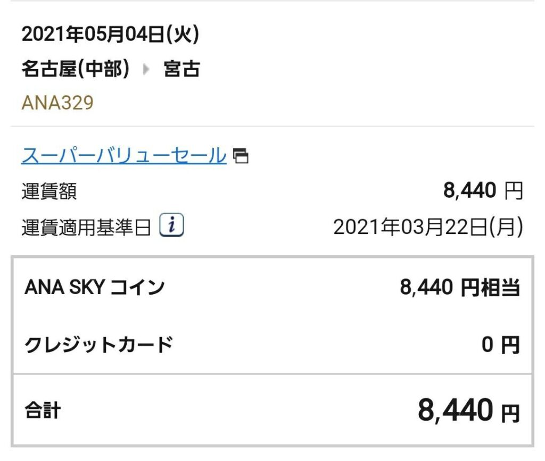Select the 8,440 円 total amount beside 合計

[x=468, y=410]
